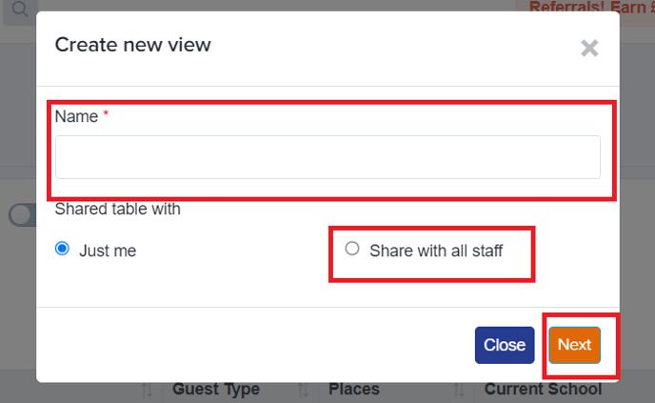This screenshot has height=403, width=655.
Task: Click the blue Close button
Action: point(505,345)
